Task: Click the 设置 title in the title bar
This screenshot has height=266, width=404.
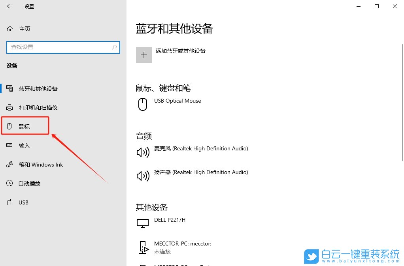Action: click(29, 6)
